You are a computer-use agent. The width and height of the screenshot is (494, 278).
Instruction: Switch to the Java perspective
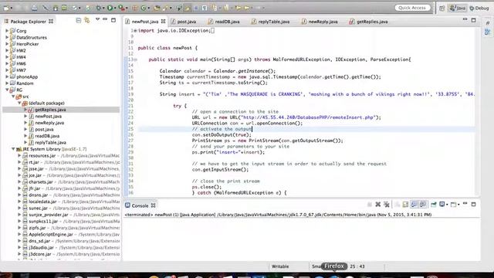(x=458, y=8)
